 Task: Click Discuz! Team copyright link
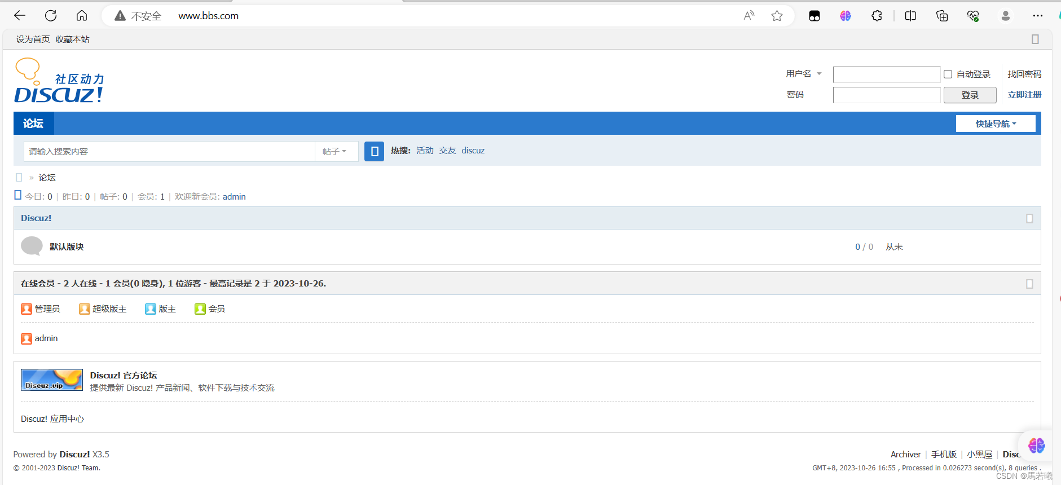coord(78,468)
